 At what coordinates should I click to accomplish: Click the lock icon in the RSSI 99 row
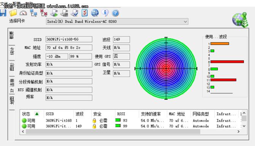coord(94,126)
